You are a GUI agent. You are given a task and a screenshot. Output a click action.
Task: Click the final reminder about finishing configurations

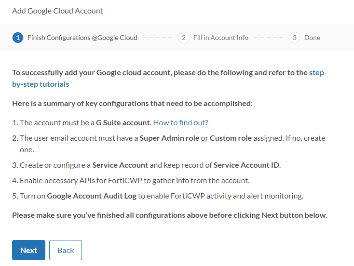point(169,215)
